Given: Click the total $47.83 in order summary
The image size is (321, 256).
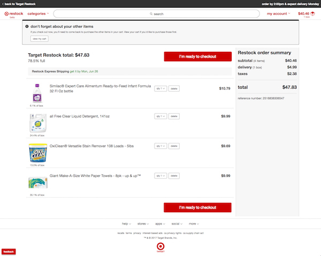Looking at the screenshot, I should (x=289, y=87).
